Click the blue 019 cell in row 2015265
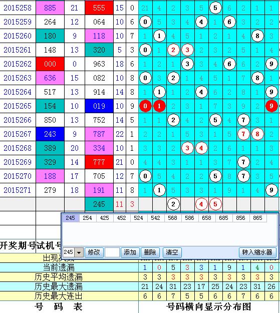 point(99,106)
